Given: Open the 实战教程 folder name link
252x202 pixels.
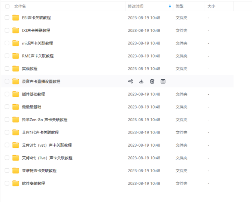Looking at the screenshot, I should pyautogui.click(x=30, y=69).
